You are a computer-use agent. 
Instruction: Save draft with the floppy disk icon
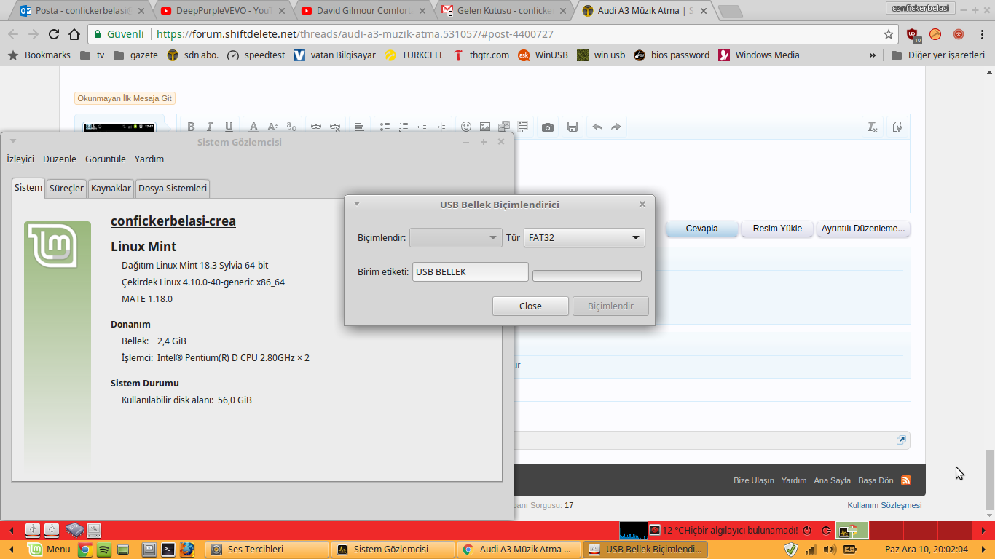point(573,127)
